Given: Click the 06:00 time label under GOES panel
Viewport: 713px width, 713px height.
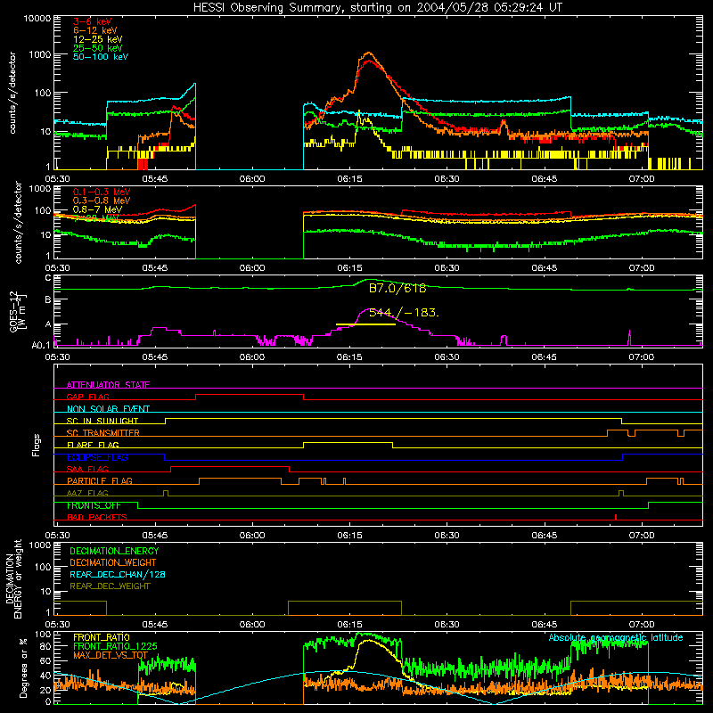Looking at the screenshot, I should coord(252,357).
